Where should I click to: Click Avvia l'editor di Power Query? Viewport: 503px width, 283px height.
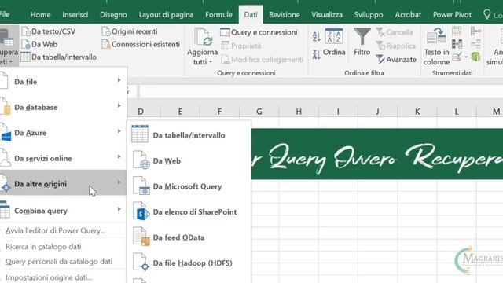click(56, 230)
